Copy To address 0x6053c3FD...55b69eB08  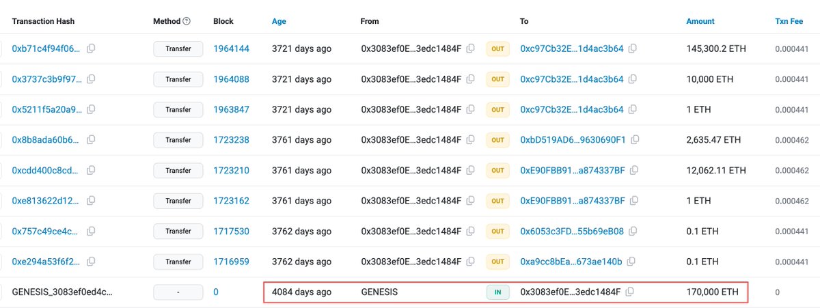633,231
